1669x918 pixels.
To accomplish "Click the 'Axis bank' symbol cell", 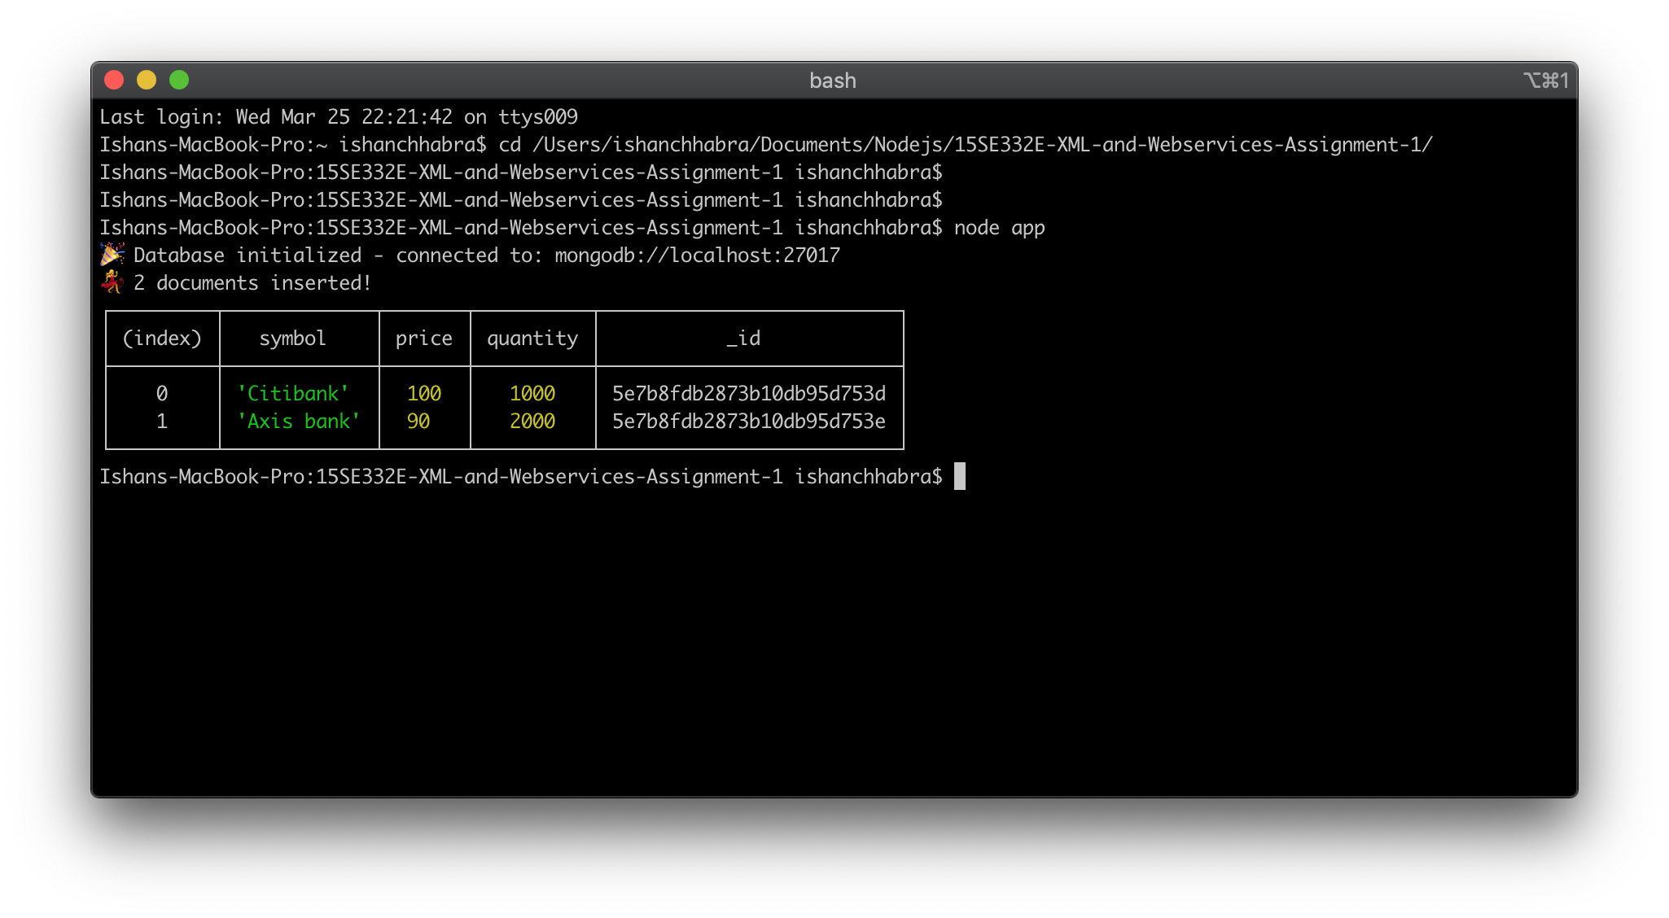I will coord(299,422).
